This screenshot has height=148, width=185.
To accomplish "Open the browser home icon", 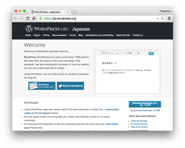I will (34, 18).
